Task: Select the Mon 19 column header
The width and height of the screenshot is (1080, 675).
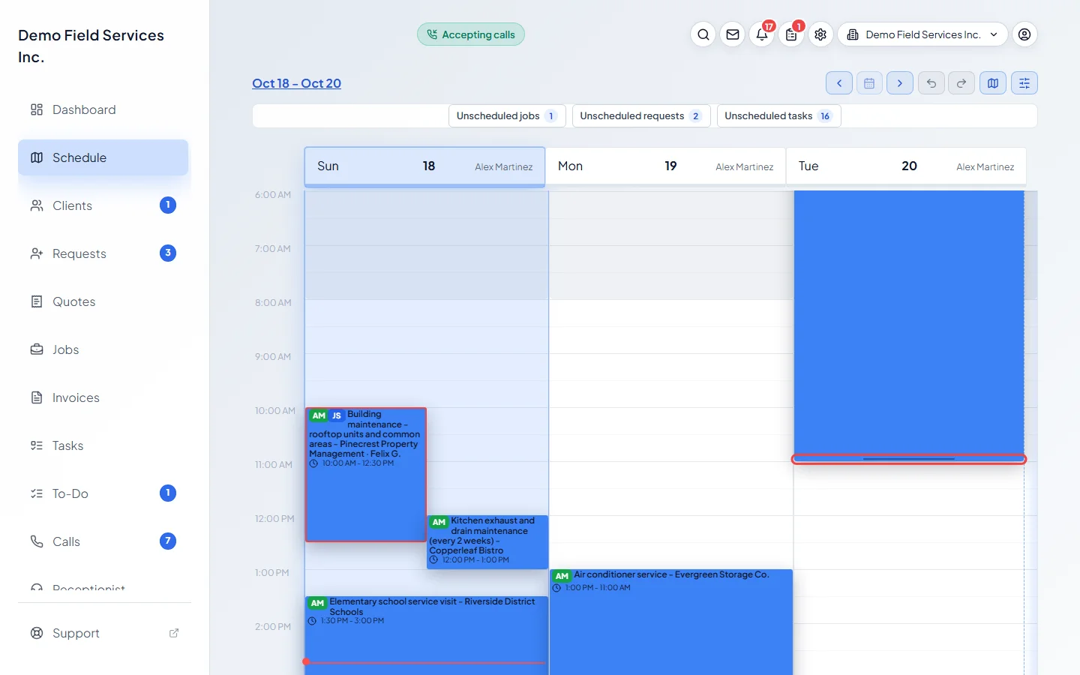Action: [x=665, y=166]
